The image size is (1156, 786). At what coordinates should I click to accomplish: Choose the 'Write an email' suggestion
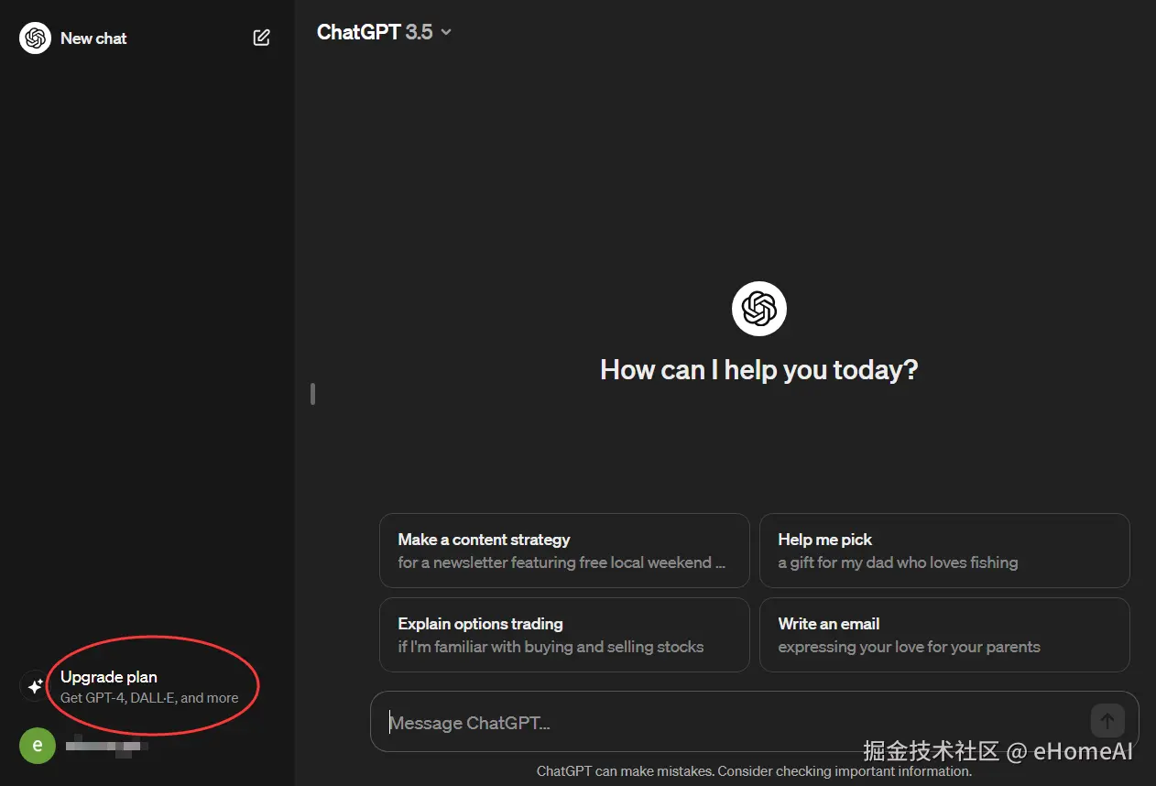click(944, 635)
